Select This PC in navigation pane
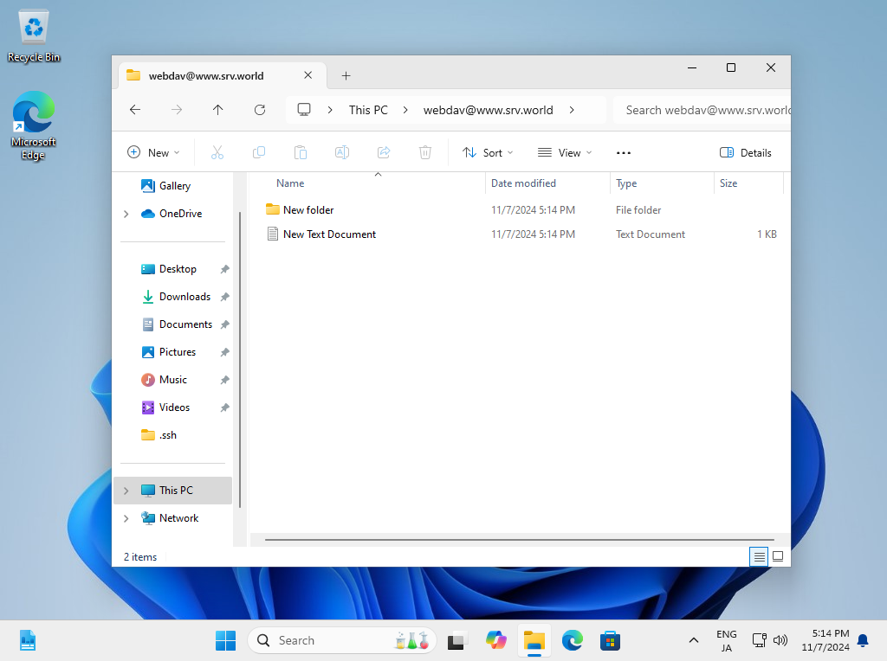 point(172,491)
